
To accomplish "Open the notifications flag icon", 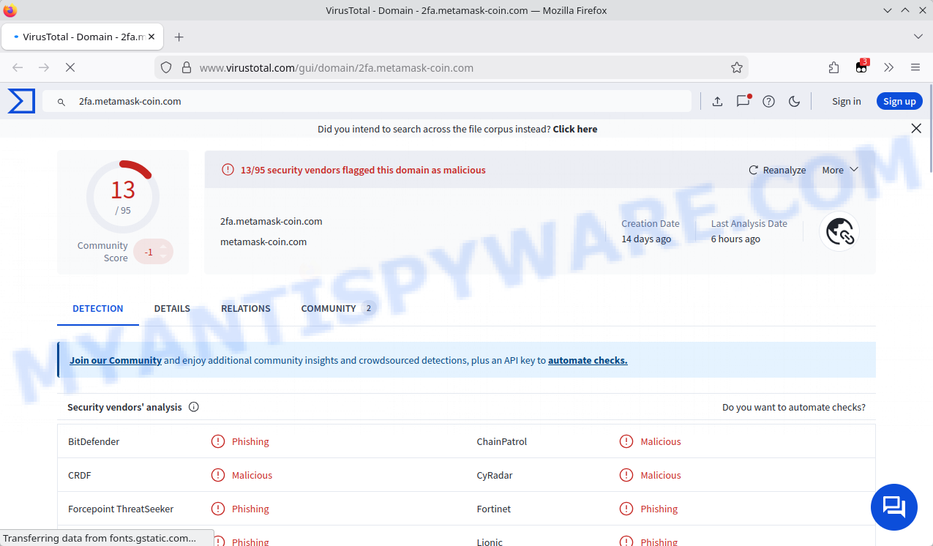I will pos(743,102).
